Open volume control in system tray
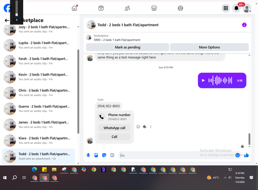 [x=230, y=178]
